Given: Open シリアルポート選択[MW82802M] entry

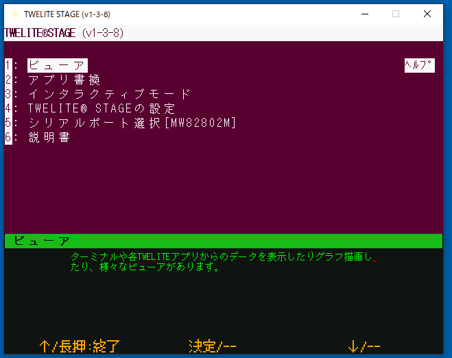Looking at the screenshot, I should point(132,123).
